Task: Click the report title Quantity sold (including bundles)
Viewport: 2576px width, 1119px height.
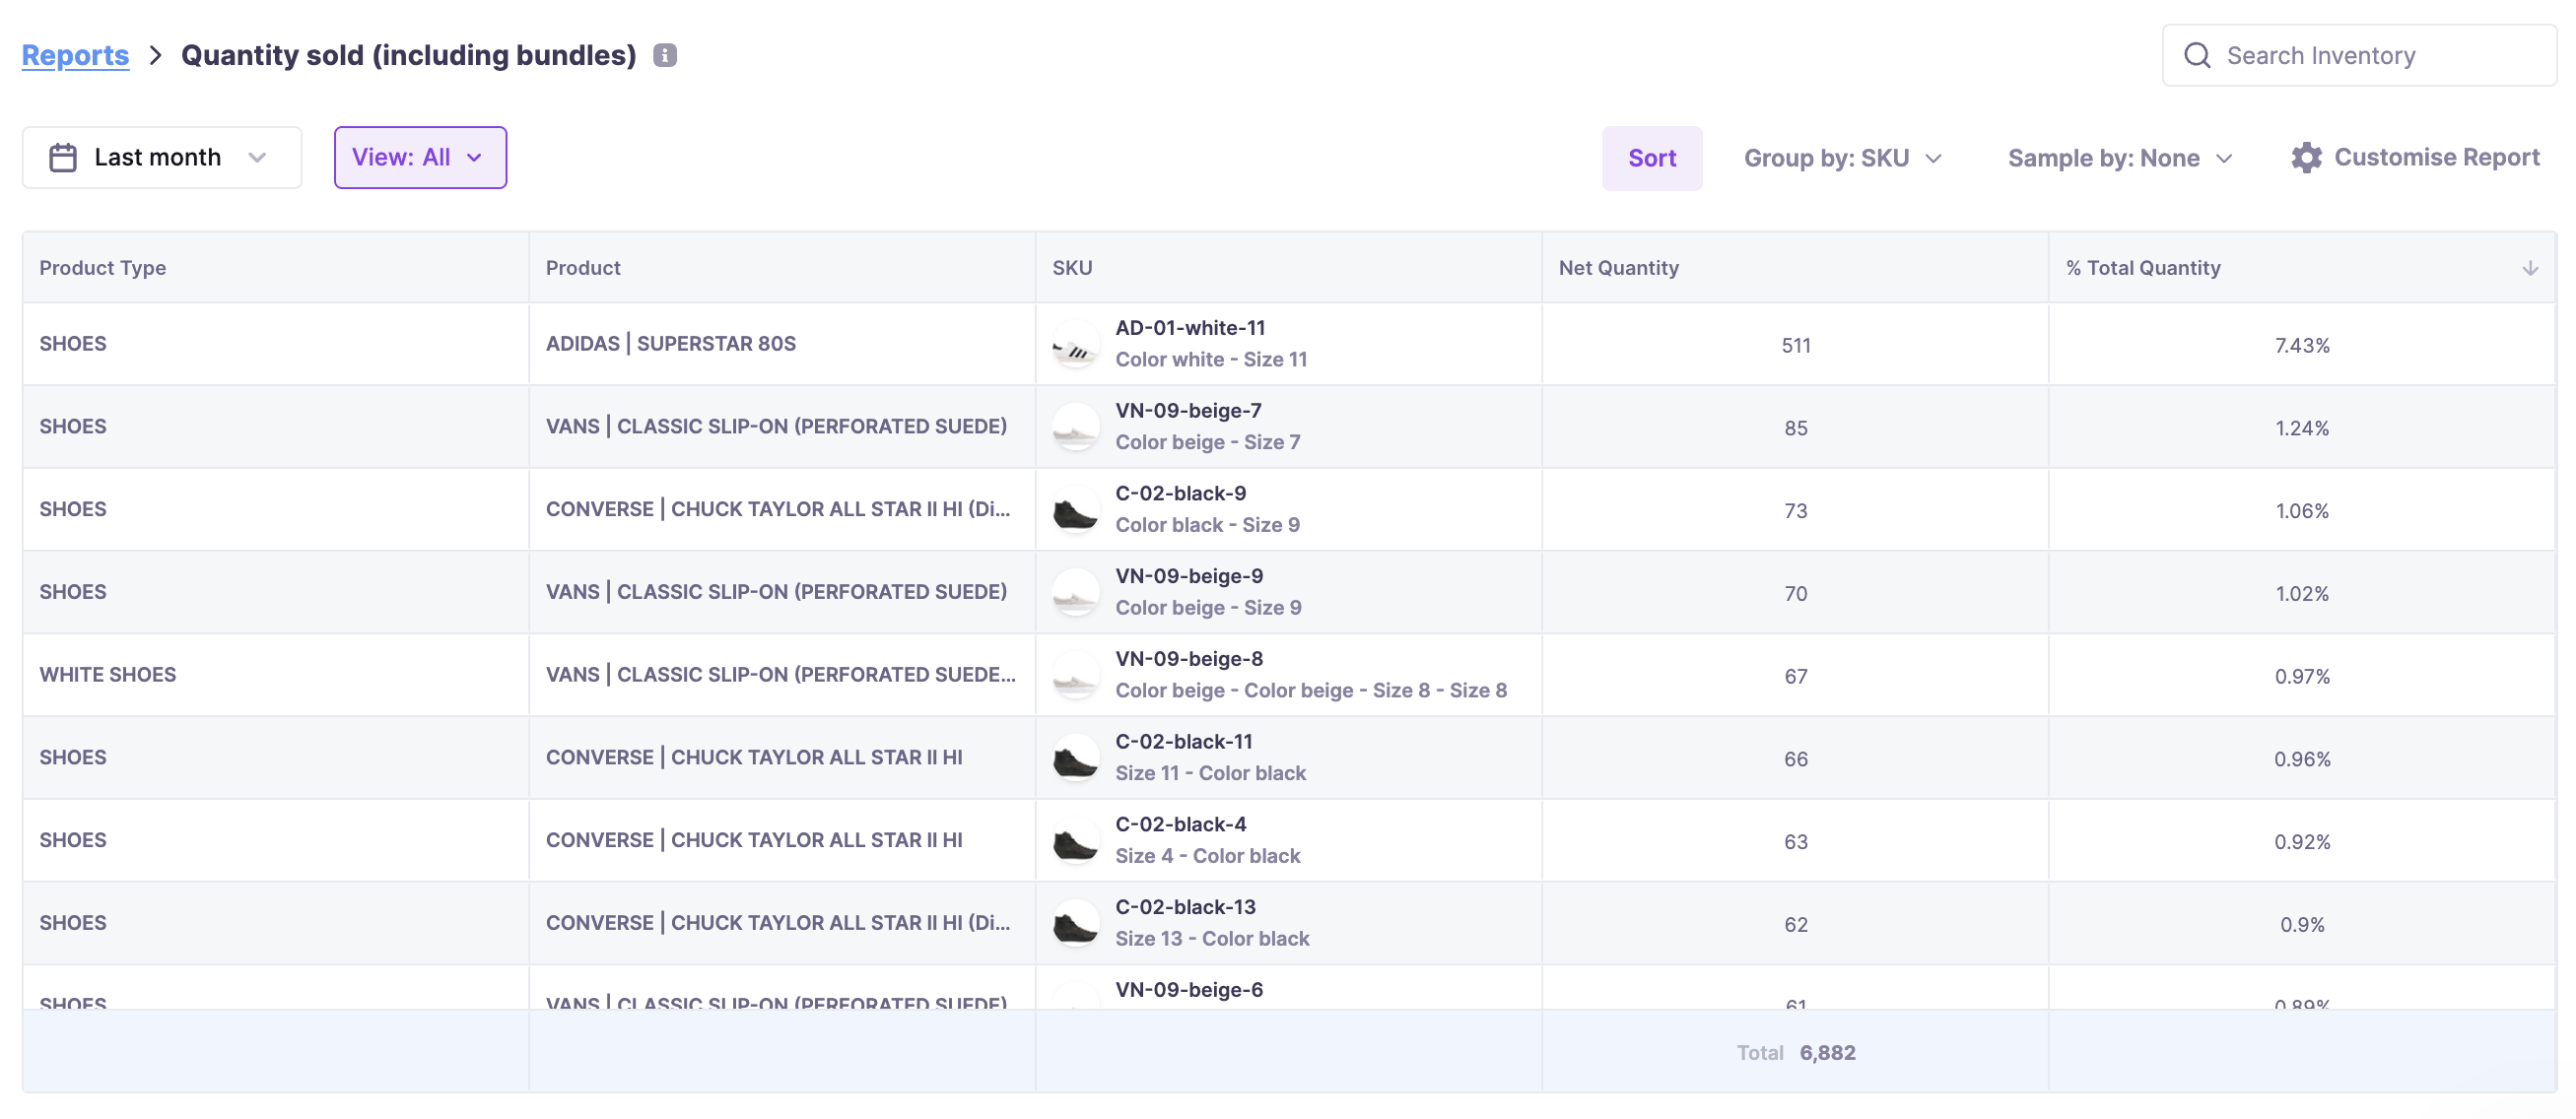Action: (x=409, y=55)
